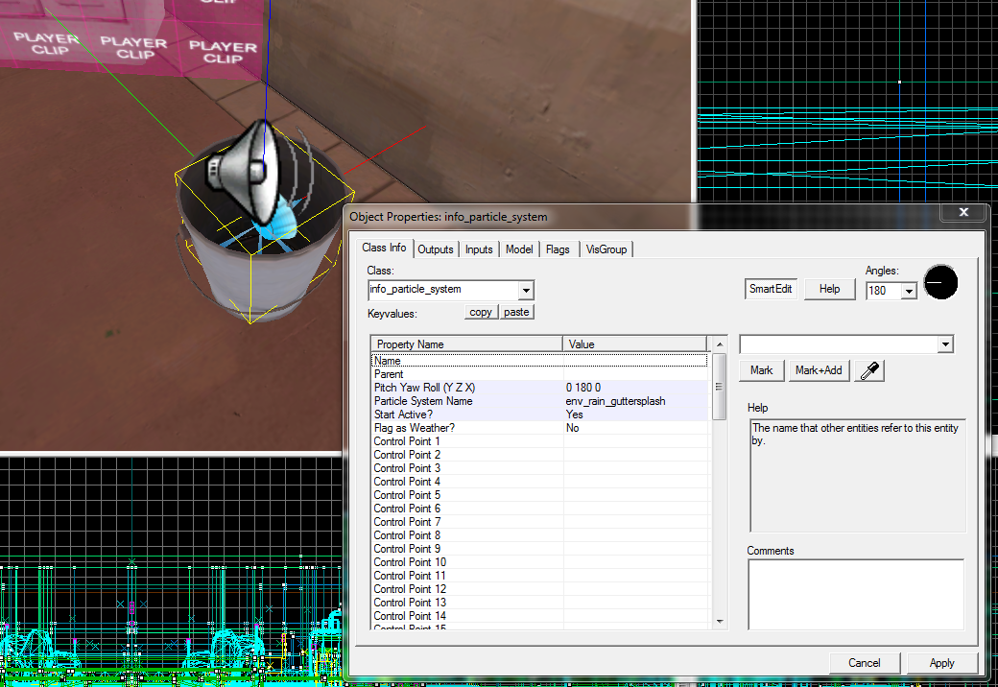Select the Control Point 1 row
Image resolution: width=998 pixels, height=687 pixels.
coord(539,440)
